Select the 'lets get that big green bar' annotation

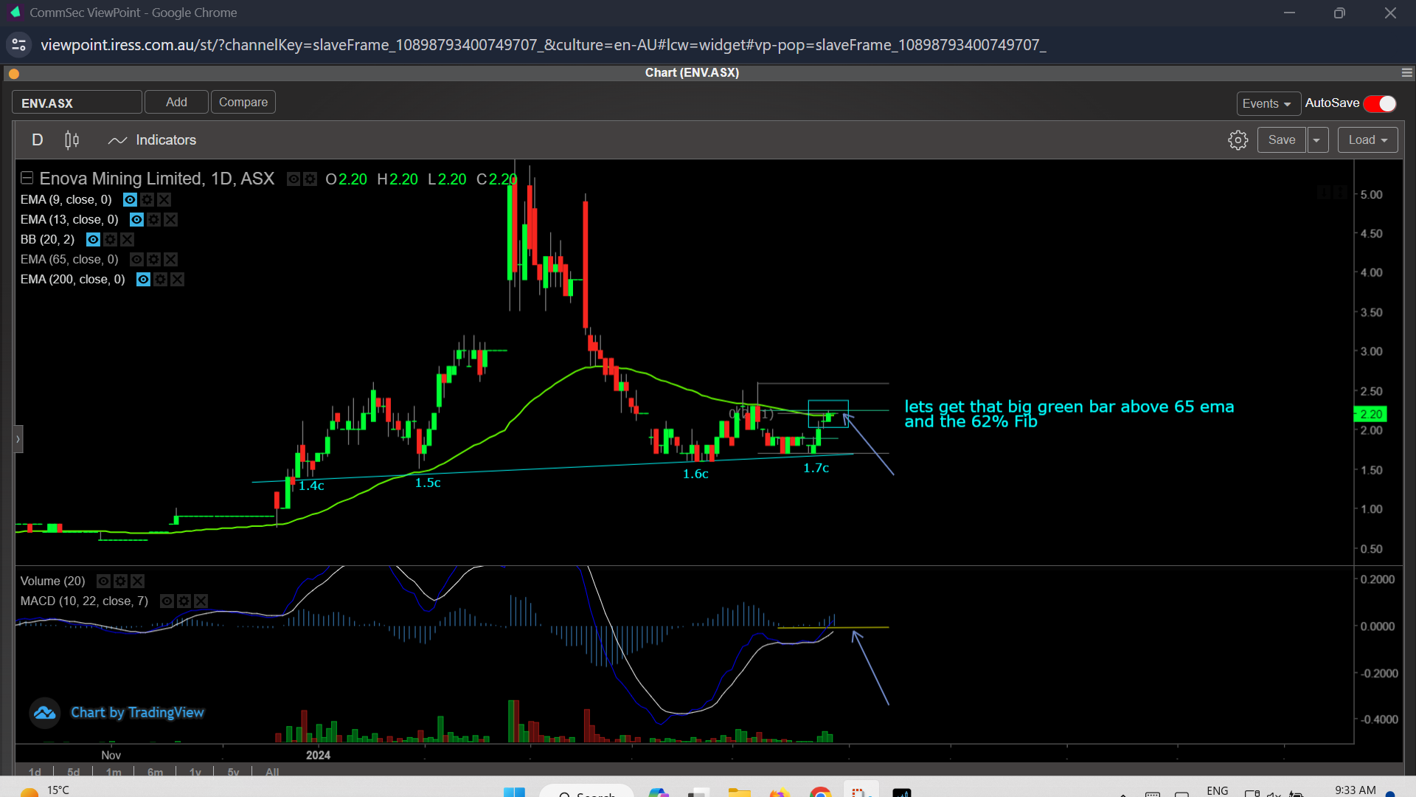tap(1069, 414)
